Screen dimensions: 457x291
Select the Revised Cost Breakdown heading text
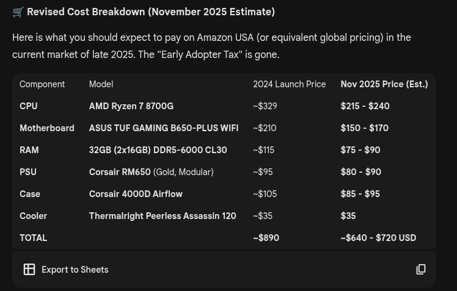pyautogui.click(x=150, y=12)
